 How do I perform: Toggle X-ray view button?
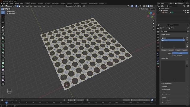pos(144,6)
